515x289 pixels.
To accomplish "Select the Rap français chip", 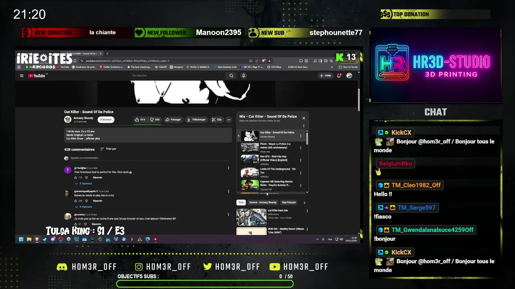I will 289,203.
